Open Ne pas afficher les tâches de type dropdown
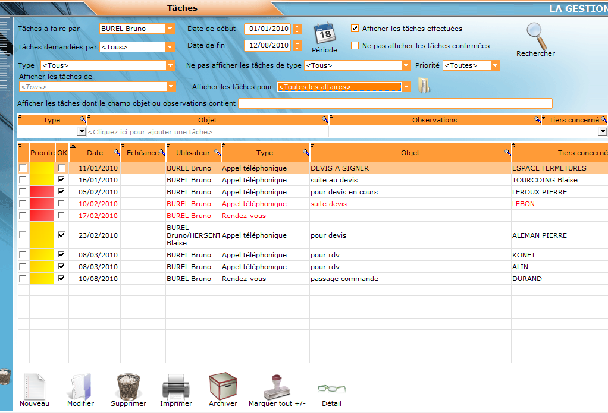Screen dimensions: 608x413 point(406,65)
